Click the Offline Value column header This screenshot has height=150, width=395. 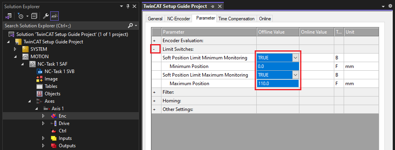pyautogui.click(x=278, y=32)
